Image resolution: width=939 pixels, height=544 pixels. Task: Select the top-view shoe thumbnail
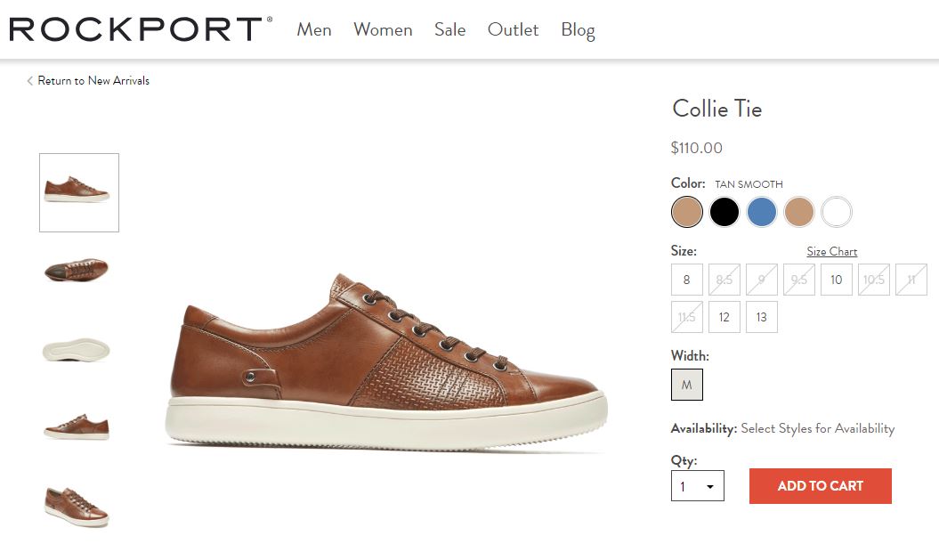point(77,271)
